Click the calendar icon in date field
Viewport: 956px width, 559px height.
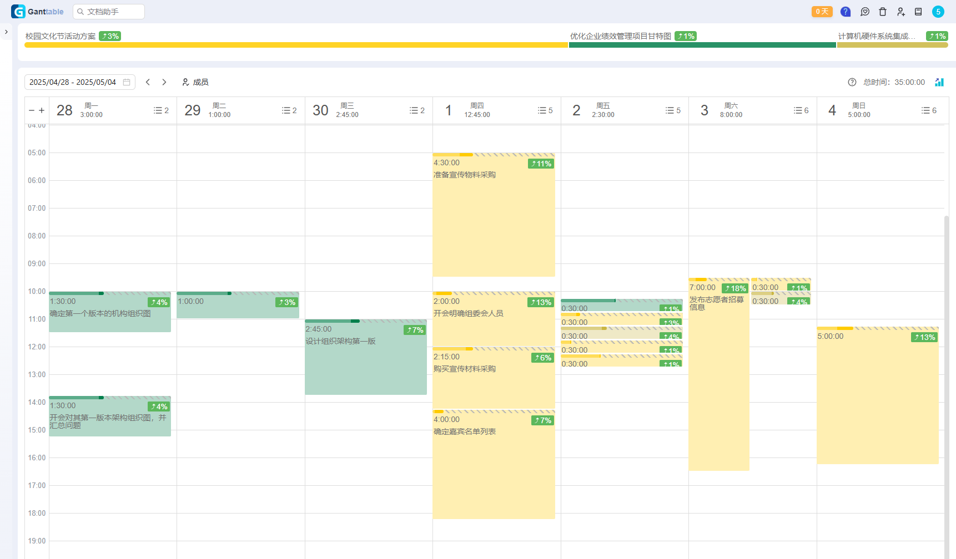click(127, 82)
